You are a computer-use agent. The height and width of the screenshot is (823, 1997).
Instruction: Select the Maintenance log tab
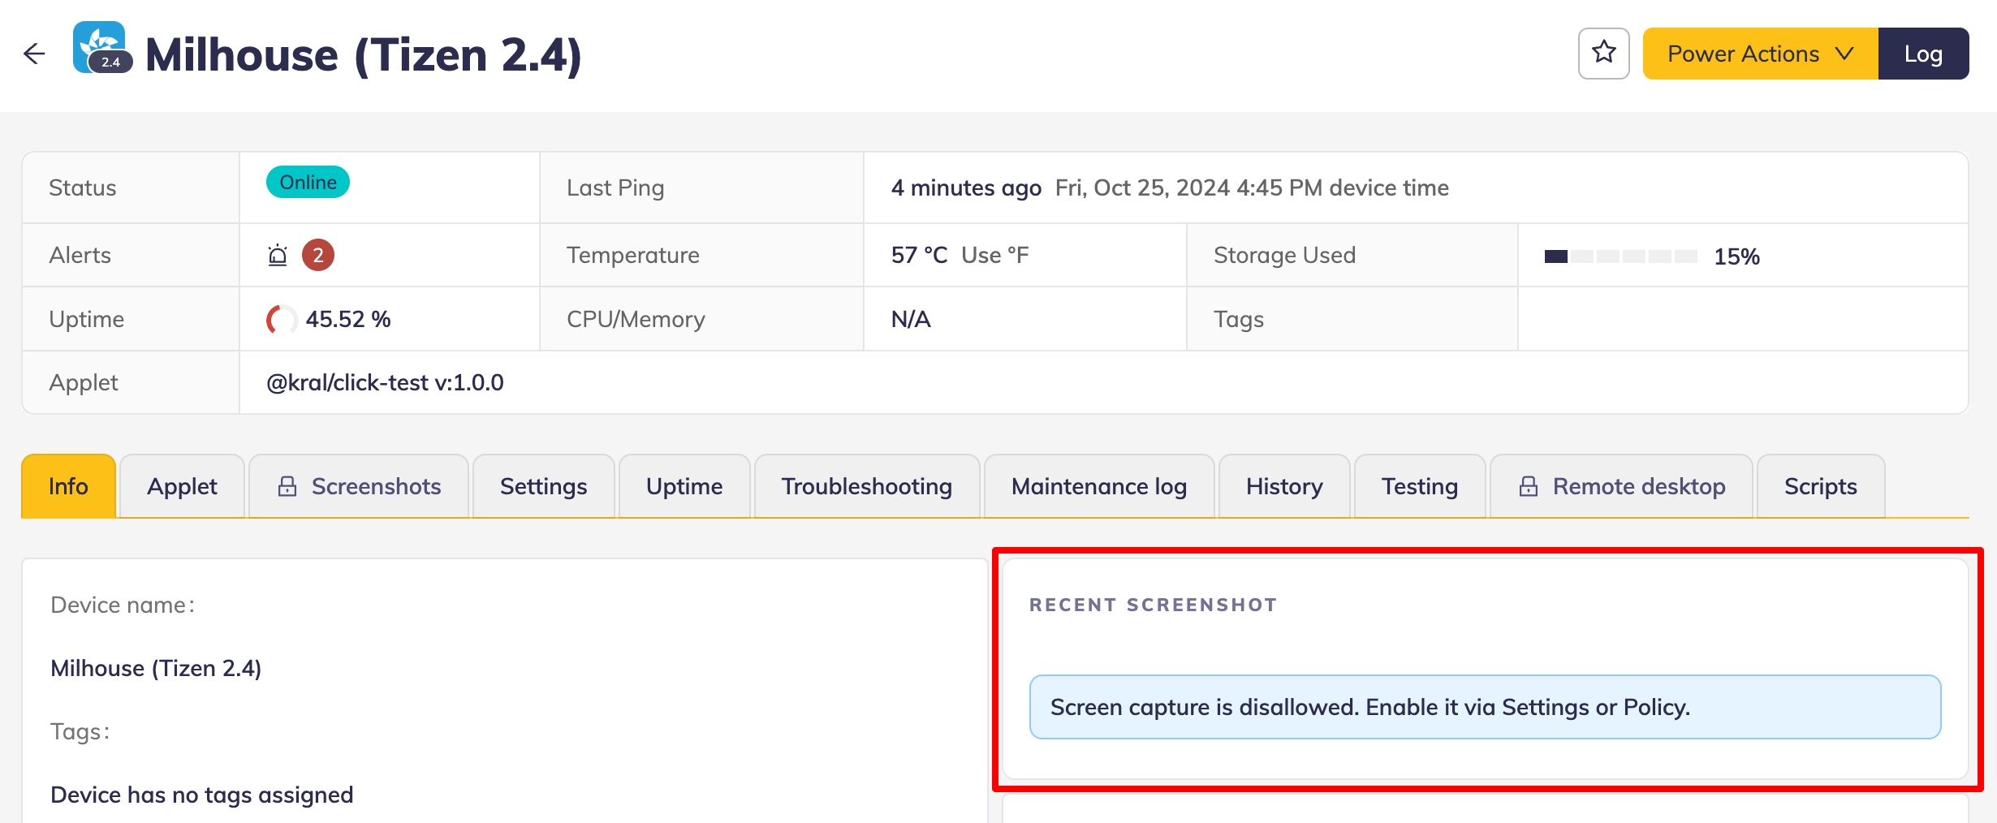pyautogui.click(x=1098, y=486)
